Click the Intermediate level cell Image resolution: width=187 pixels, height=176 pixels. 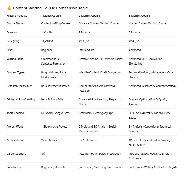pyautogui.click(x=86, y=50)
